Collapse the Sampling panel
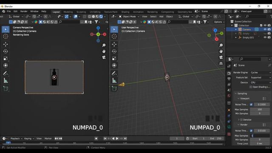This screenshot has width=272, height=153. pyautogui.click(x=236, y=93)
